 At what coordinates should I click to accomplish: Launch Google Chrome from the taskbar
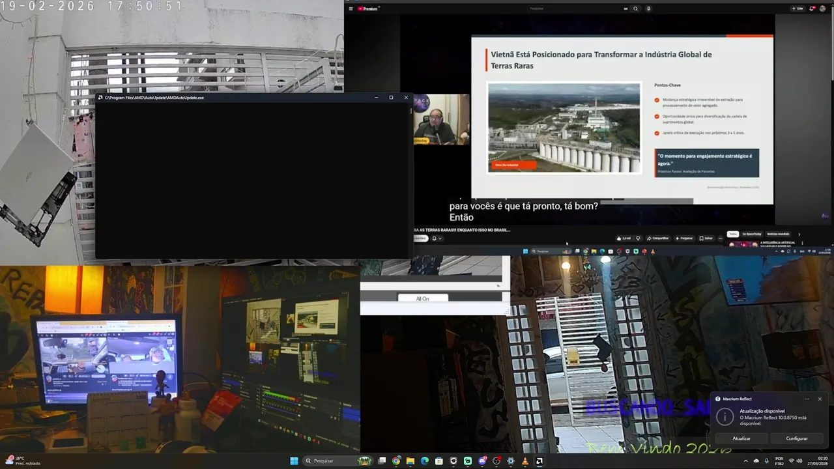point(396,461)
